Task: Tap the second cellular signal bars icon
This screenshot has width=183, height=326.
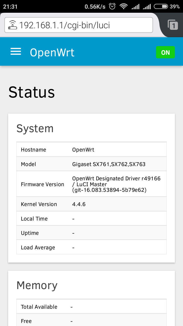Action: [x=147, y=6]
